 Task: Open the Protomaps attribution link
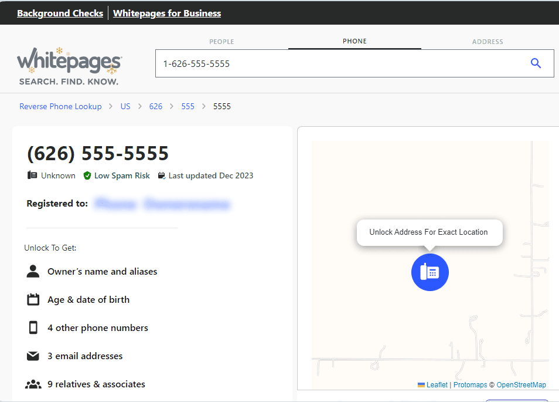pyautogui.click(x=471, y=385)
